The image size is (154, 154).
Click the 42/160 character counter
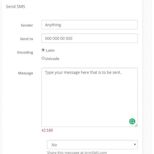point(47,130)
